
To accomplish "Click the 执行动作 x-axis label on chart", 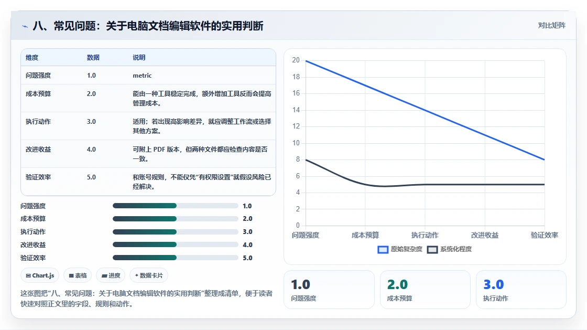I will tap(425, 235).
